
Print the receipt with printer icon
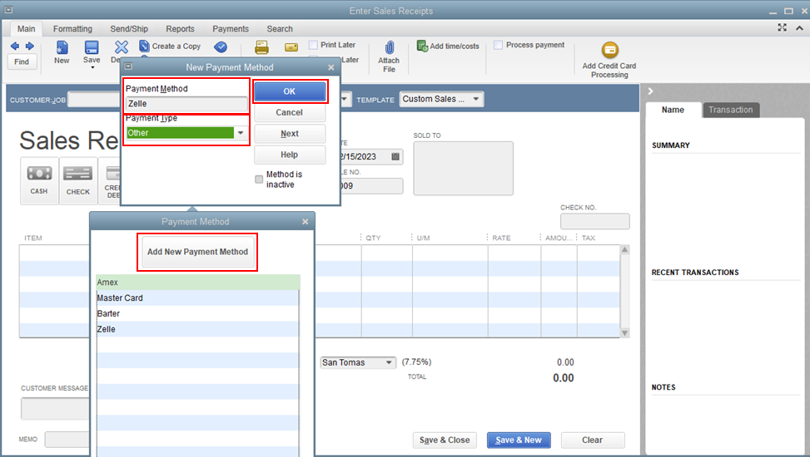[262, 47]
